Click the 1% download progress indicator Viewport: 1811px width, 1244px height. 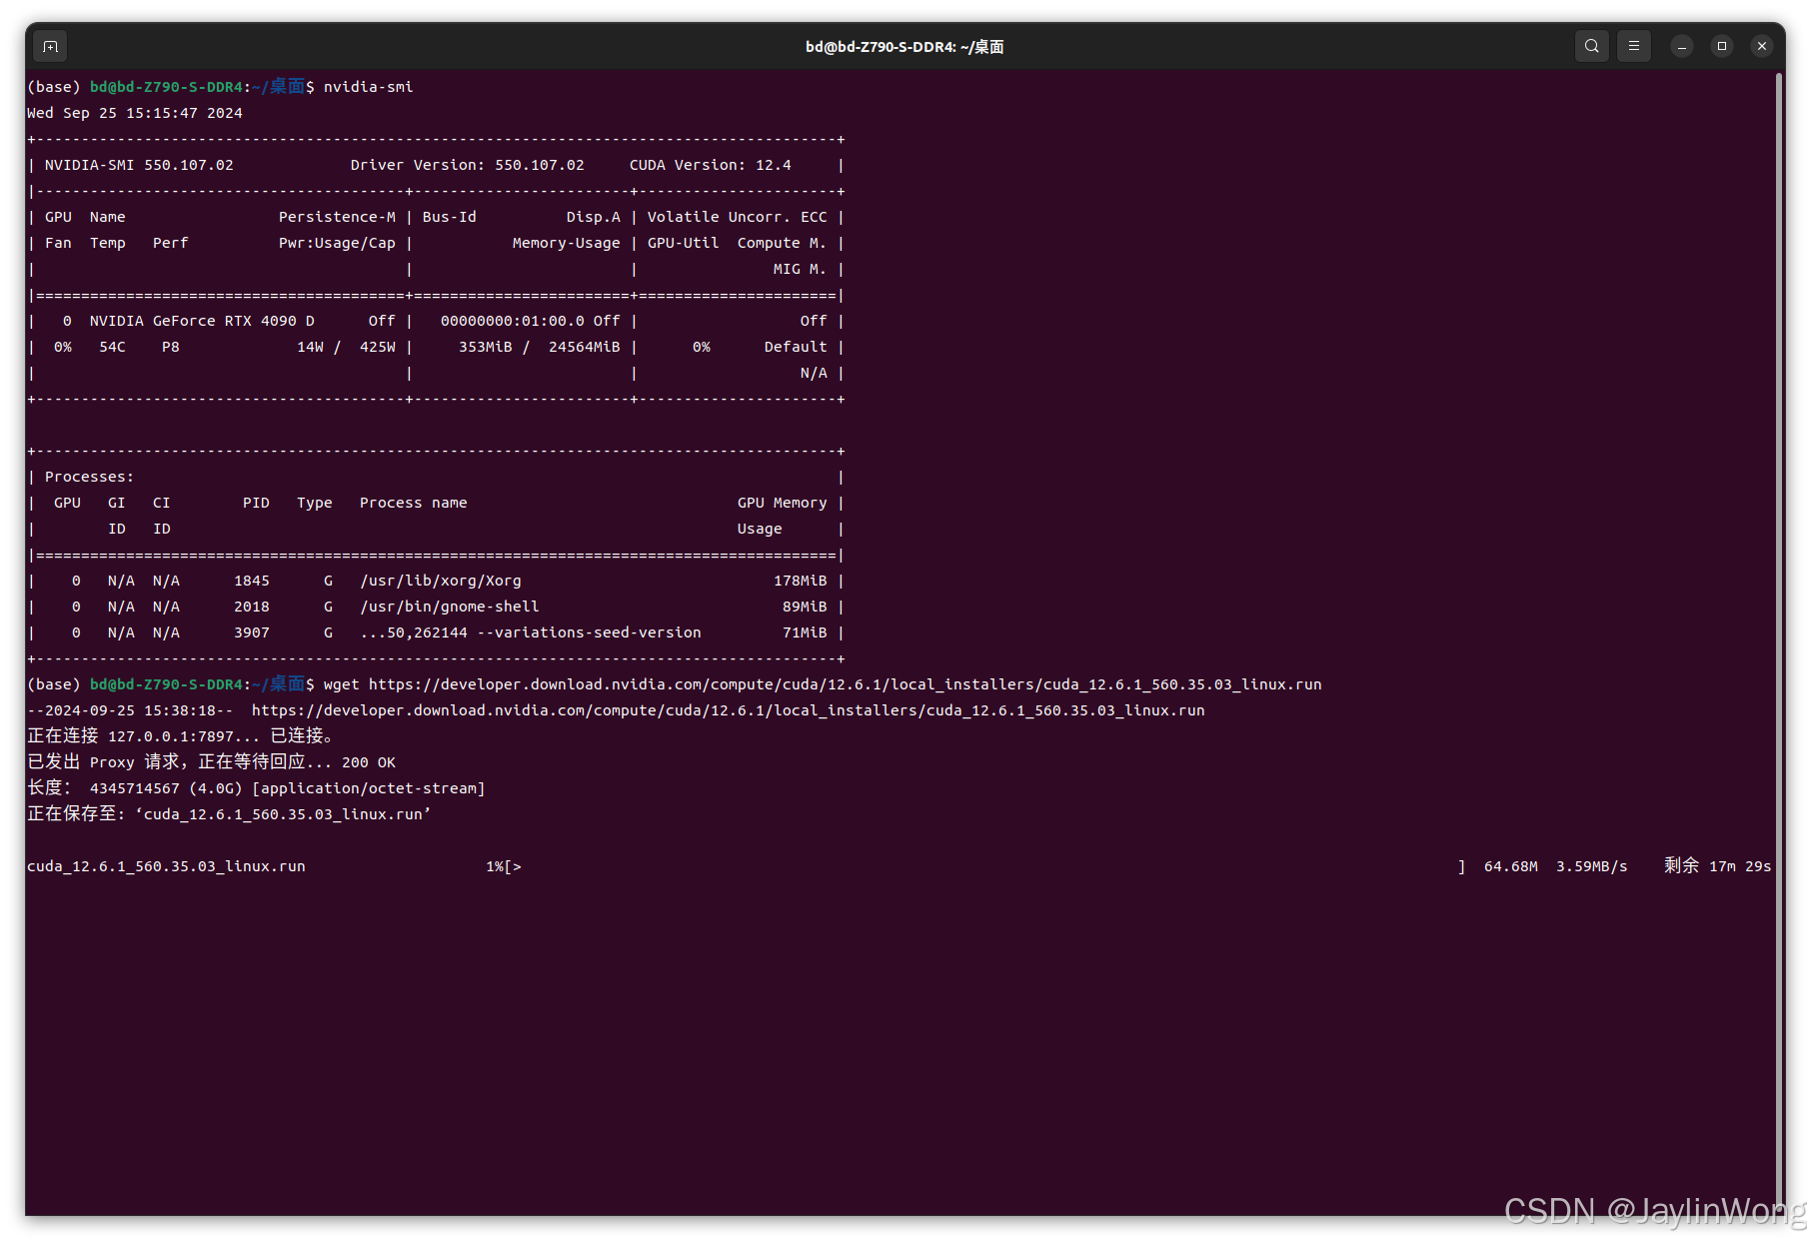click(x=495, y=866)
